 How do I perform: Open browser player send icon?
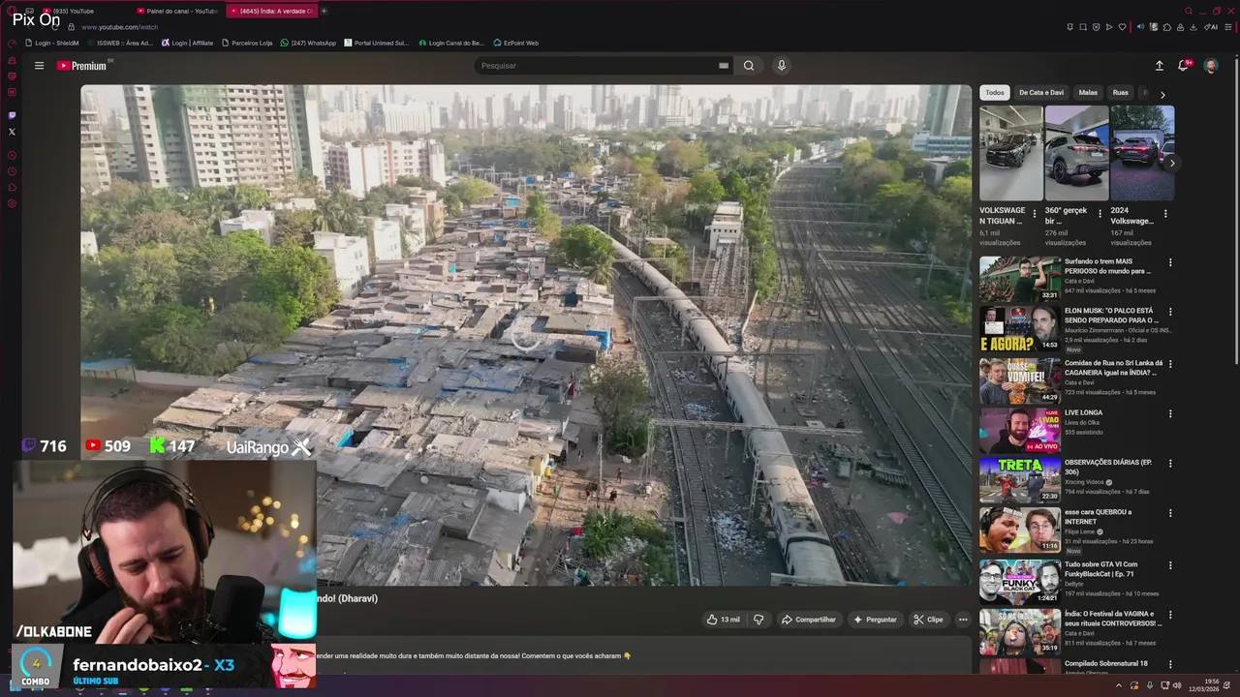click(1109, 27)
